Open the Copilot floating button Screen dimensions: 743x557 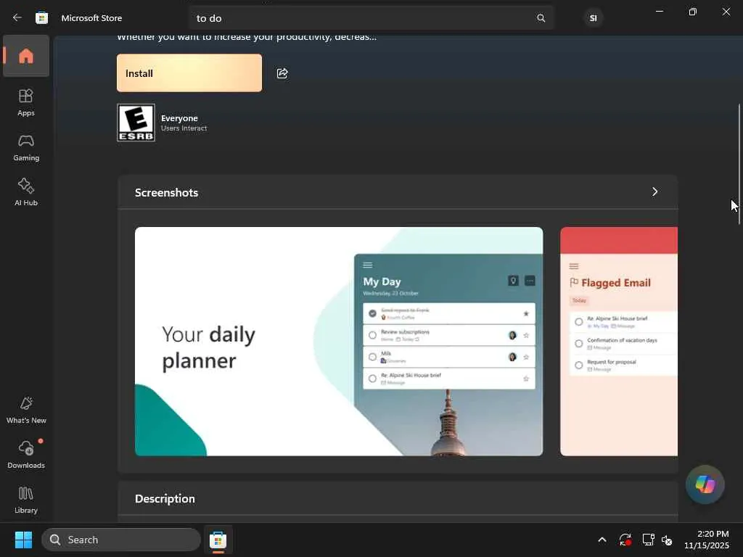point(705,484)
